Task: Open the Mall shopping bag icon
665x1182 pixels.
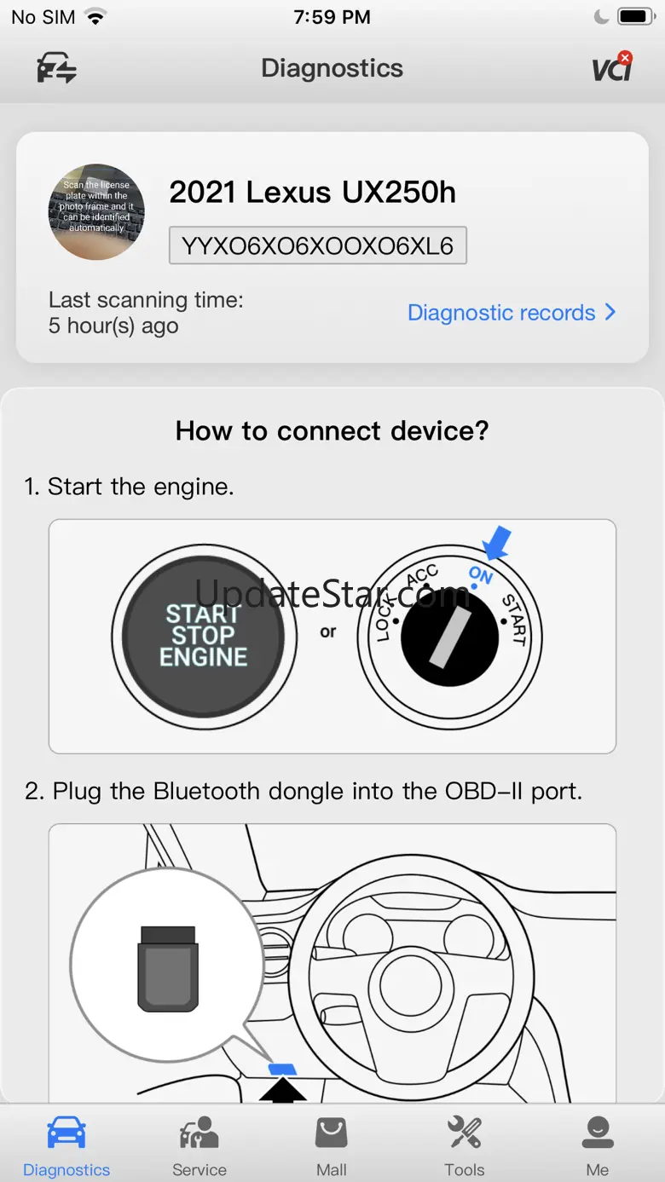Action: pyautogui.click(x=332, y=1133)
